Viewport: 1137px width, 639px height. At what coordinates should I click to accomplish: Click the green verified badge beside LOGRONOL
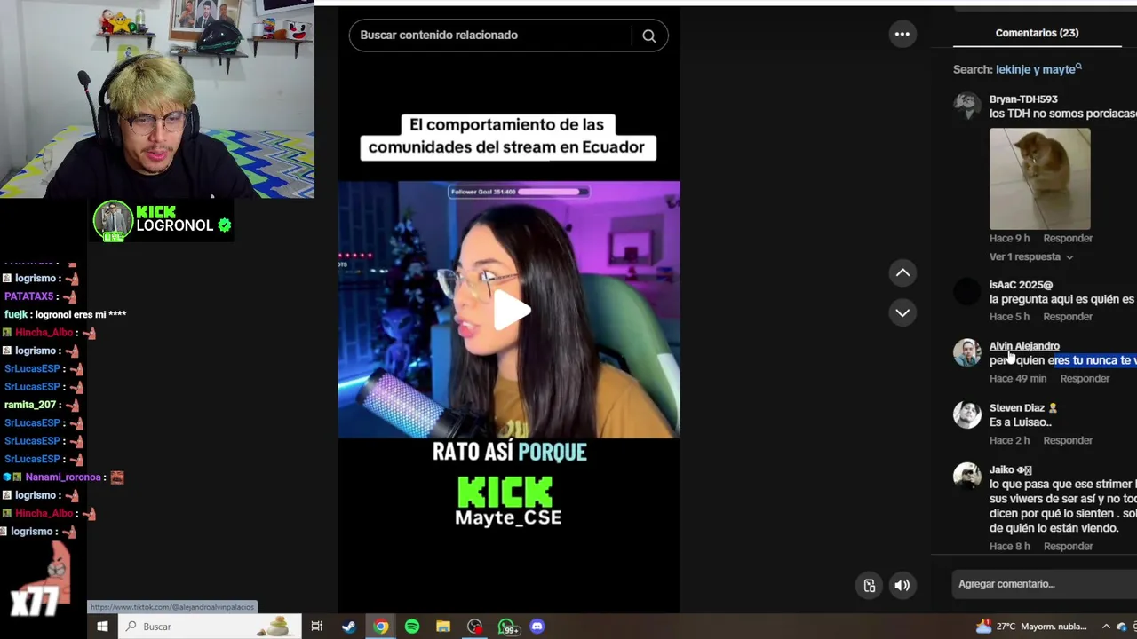tap(225, 225)
